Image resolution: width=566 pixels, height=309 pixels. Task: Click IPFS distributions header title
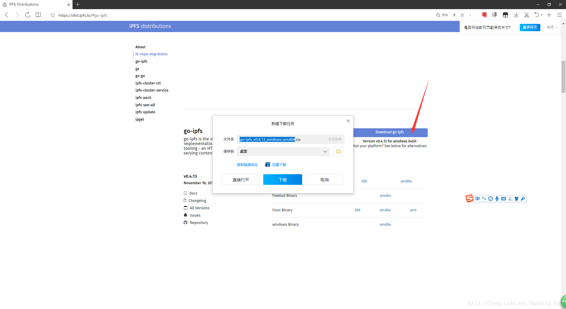tap(150, 26)
